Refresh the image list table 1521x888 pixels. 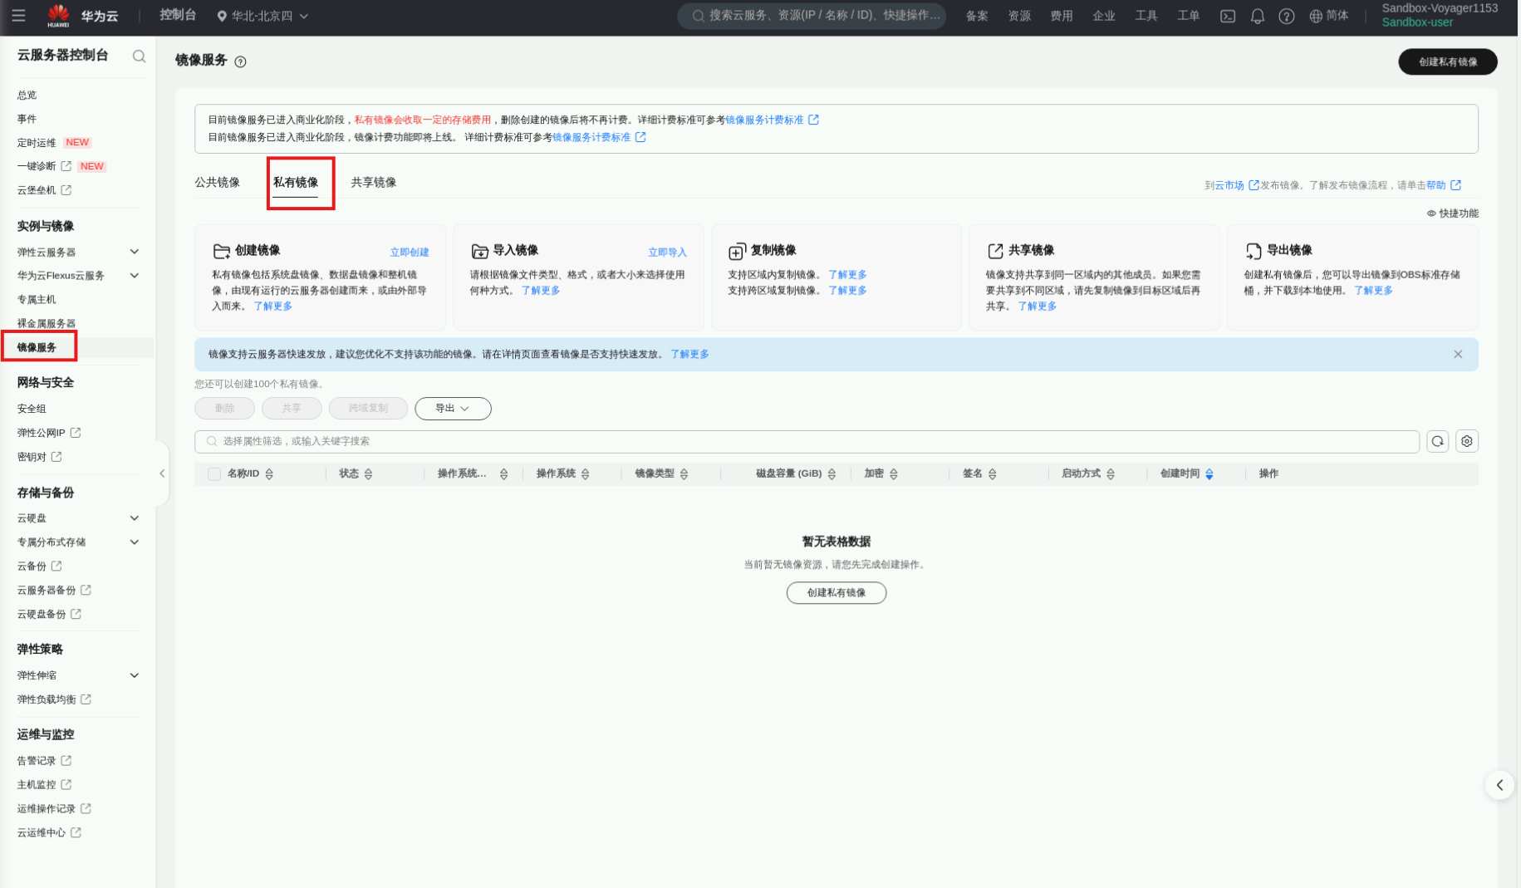[x=1437, y=441]
